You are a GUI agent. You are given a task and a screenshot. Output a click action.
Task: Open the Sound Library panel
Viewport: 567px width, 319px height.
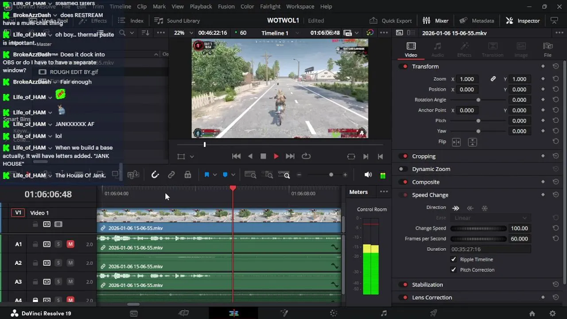pos(177,21)
